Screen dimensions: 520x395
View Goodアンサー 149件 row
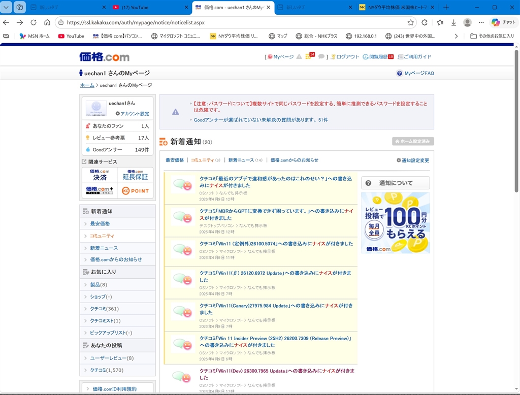point(118,150)
